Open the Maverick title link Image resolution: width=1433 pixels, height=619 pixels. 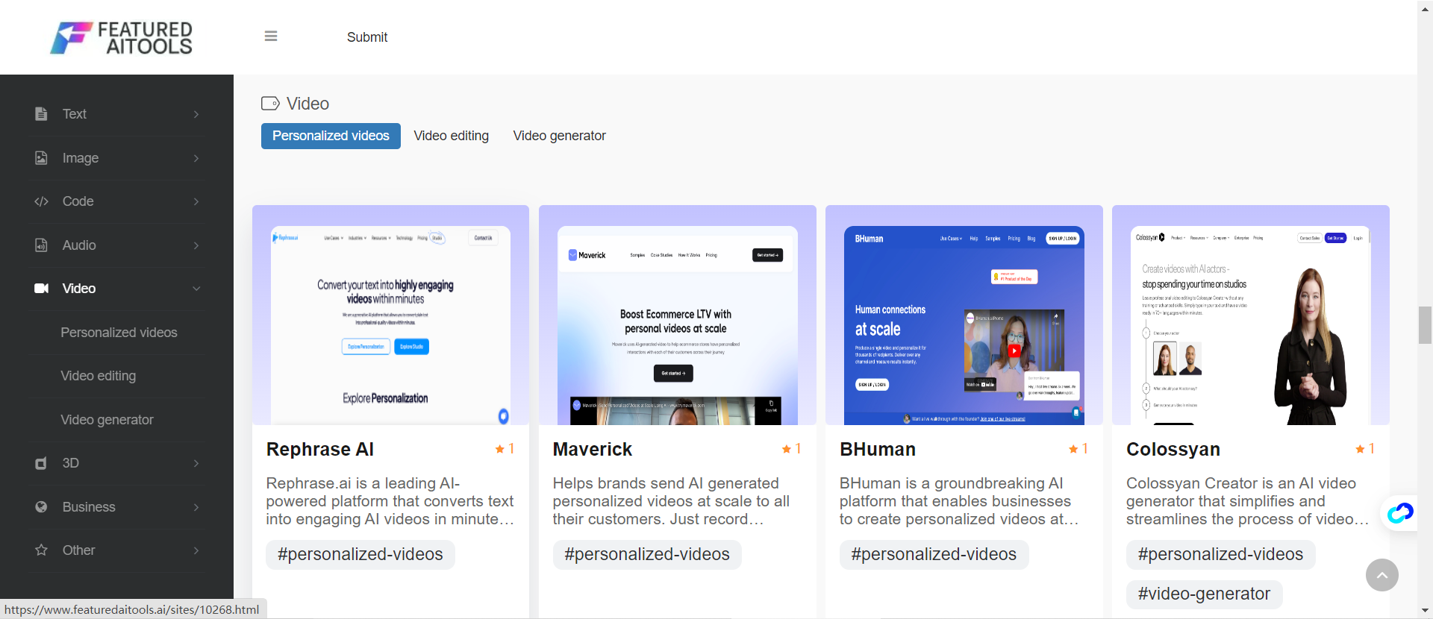pos(593,449)
